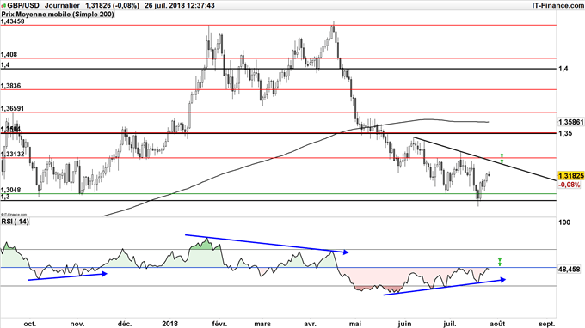Click the sept. time axis label

coord(546,324)
